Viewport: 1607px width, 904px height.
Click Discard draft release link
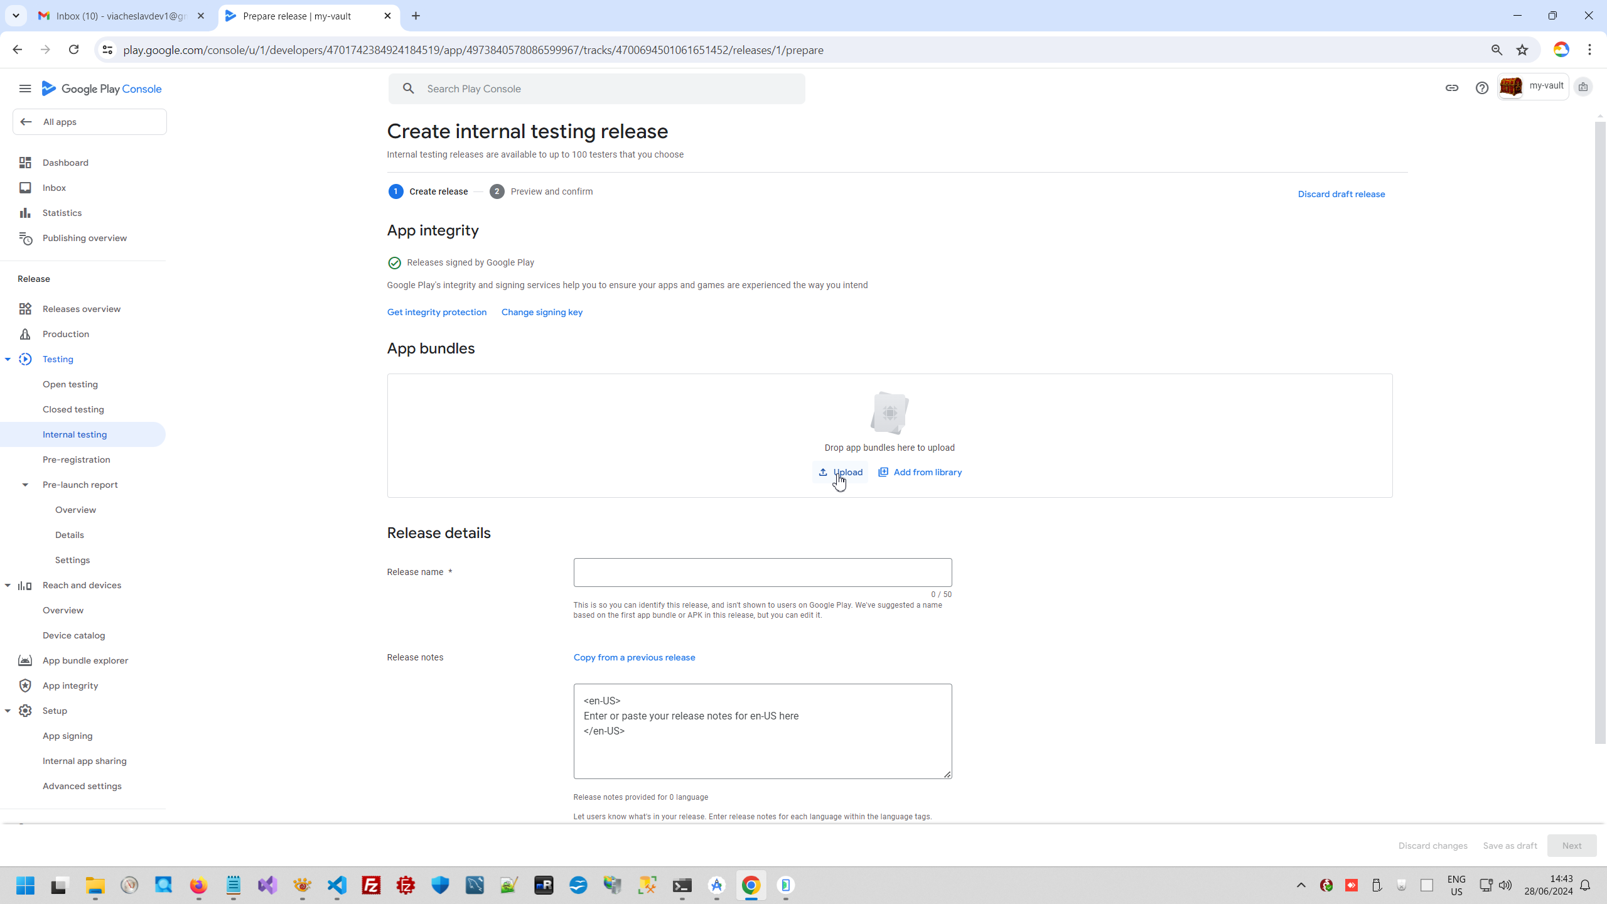pyautogui.click(x=1341, y=194)
